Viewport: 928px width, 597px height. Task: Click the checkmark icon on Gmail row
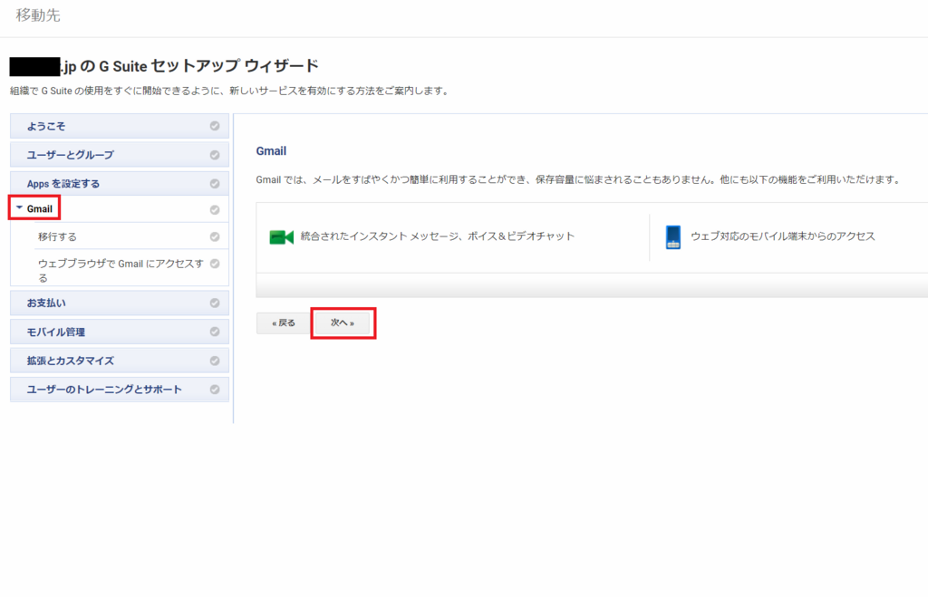(x=215, y=209)
